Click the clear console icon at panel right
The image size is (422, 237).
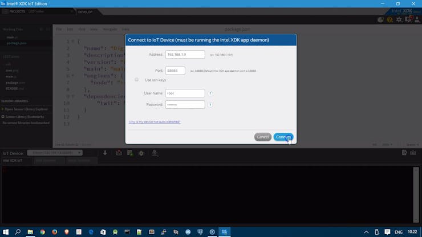coord(413,153)
